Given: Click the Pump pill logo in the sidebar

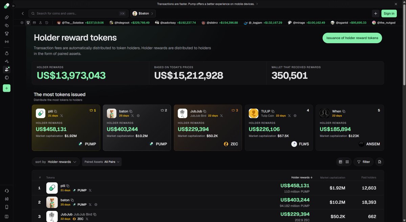Looking at the screenshot, I should 6,6.
